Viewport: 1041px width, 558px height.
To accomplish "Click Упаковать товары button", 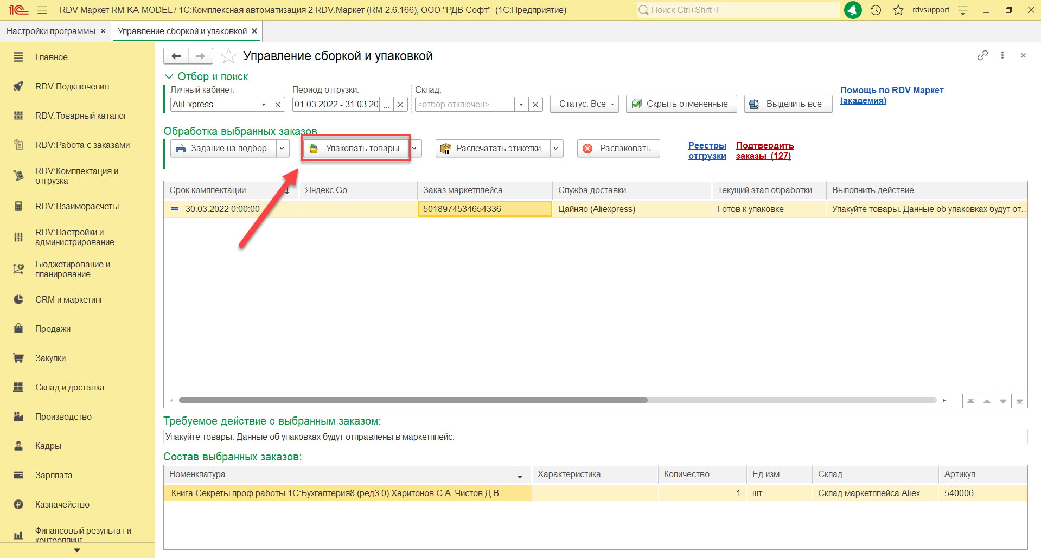I will [x=356, y=149].
